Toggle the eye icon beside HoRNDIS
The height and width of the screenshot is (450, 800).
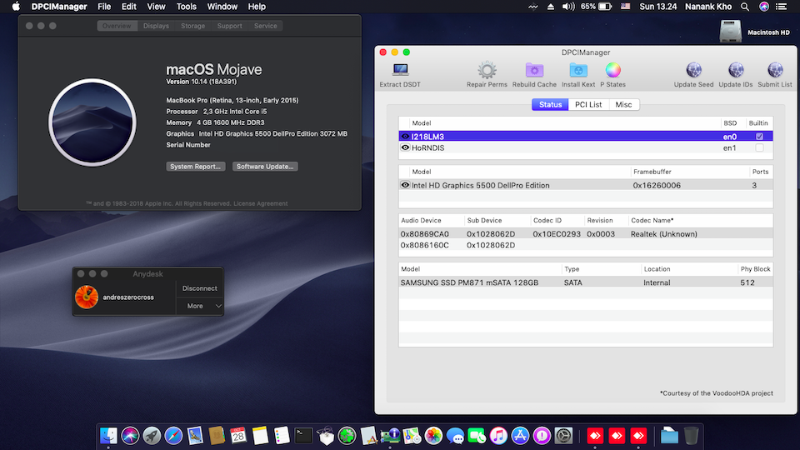[405, 147]
